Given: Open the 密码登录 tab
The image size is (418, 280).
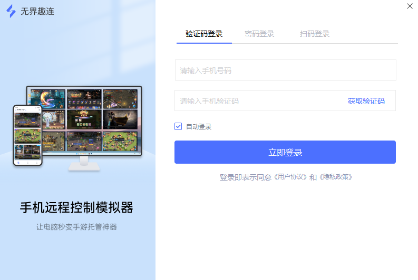Looking at the screenshot, I should pos(259,34).
